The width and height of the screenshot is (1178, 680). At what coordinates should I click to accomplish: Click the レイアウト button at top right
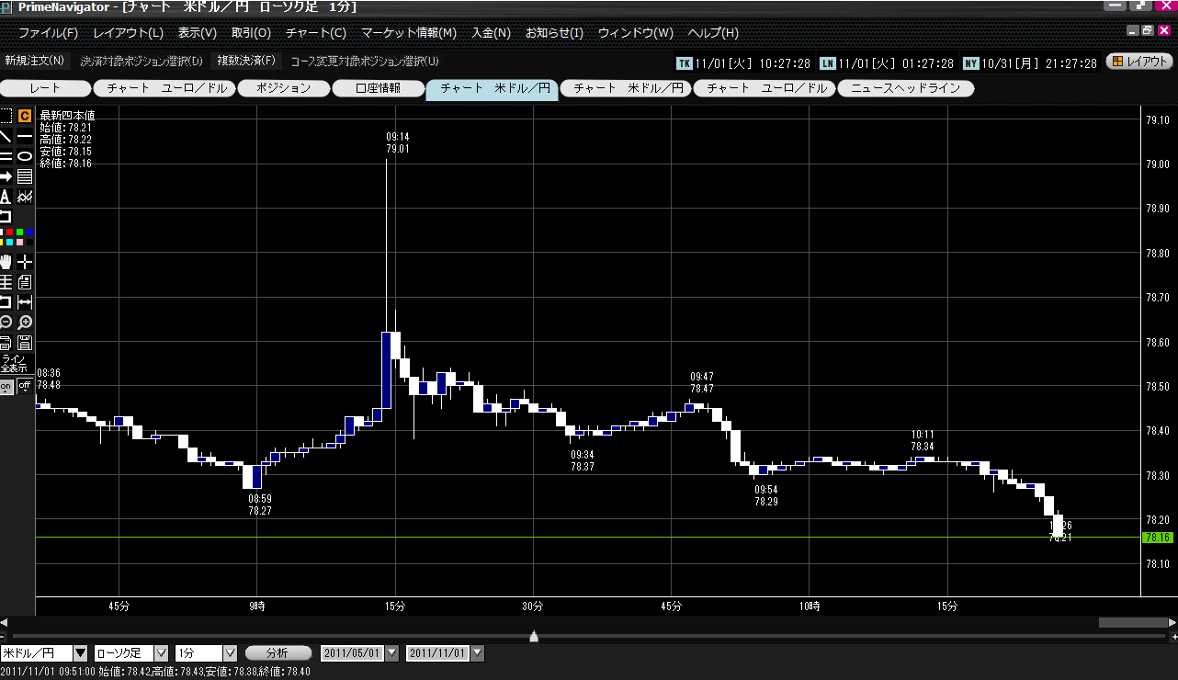[x=1140, y=62]
